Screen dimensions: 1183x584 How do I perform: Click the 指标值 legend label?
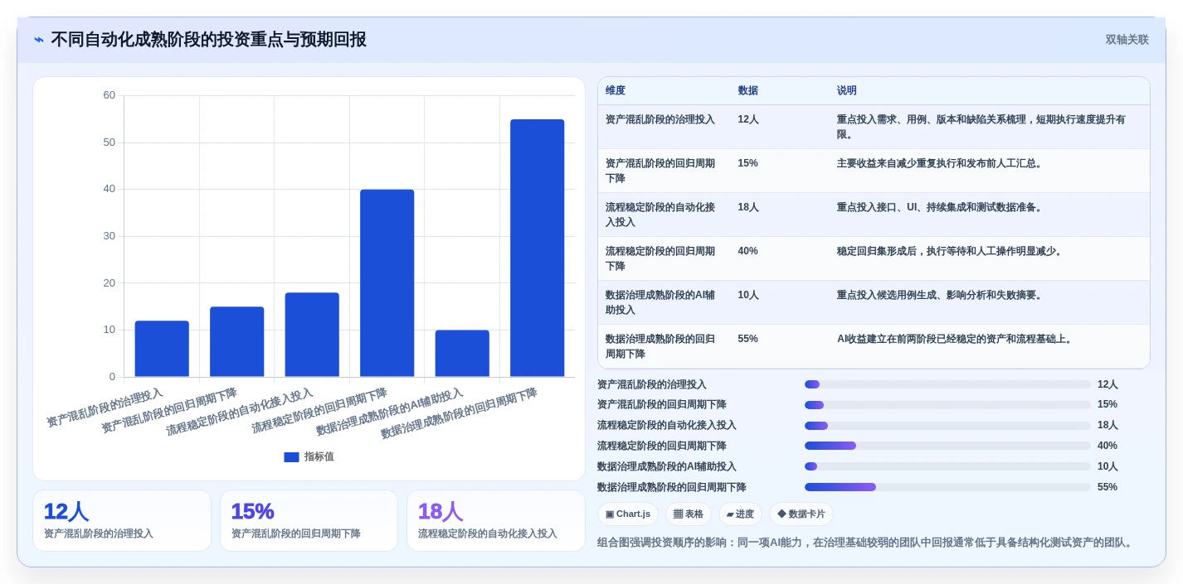pos(319,456)
